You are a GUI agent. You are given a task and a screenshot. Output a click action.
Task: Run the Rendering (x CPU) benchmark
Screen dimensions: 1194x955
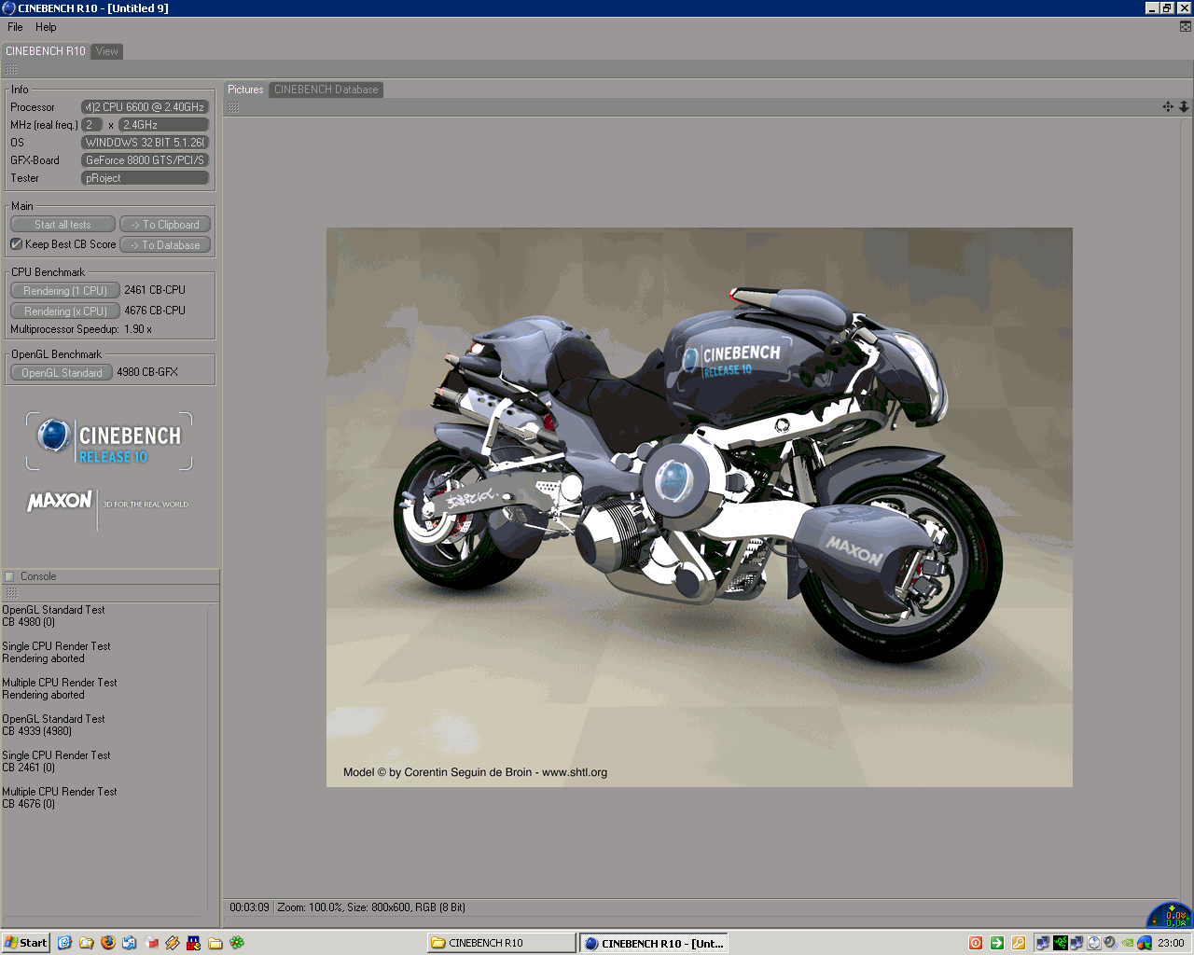pyautogui.click(x=65, y=311)
